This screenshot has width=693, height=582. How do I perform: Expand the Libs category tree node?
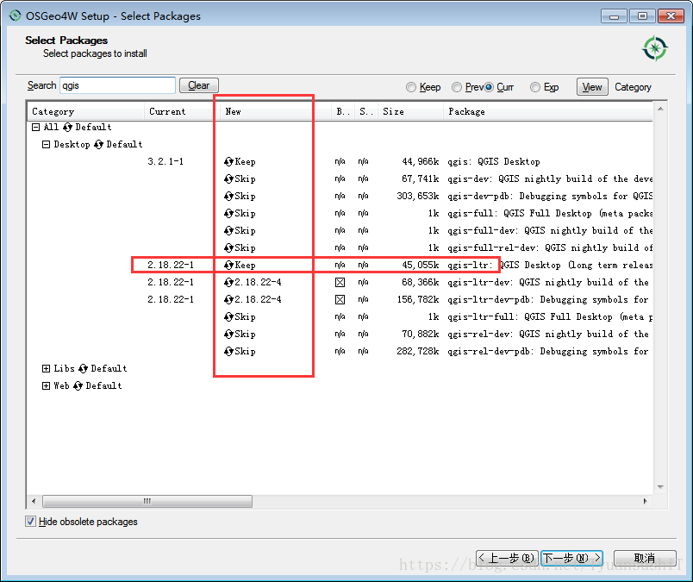pos(46,369)
